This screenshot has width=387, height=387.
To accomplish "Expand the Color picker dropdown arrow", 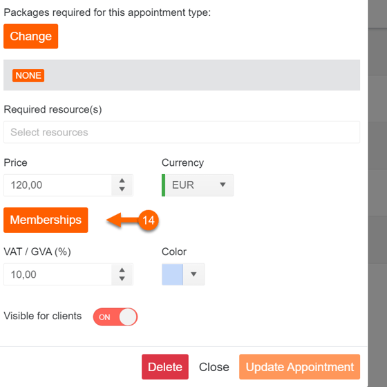I will tap(193, 274).
